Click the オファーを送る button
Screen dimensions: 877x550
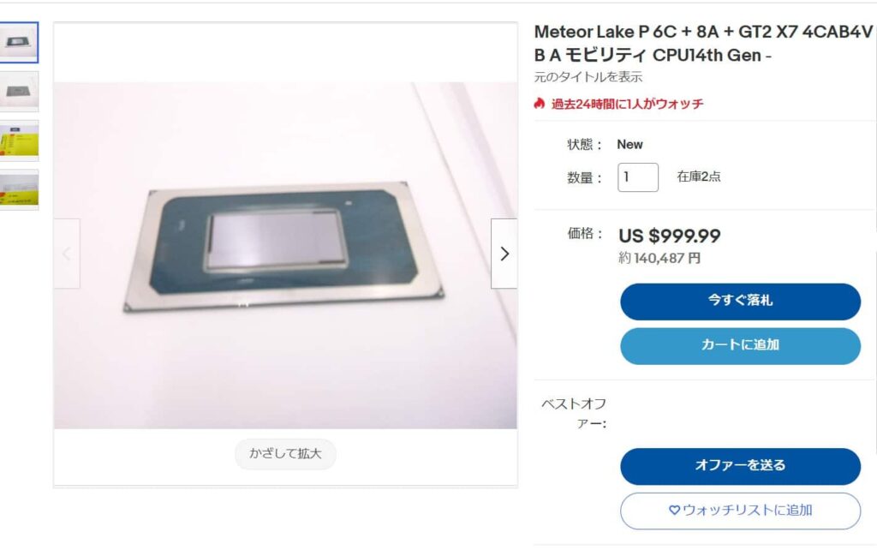(740, 465)
